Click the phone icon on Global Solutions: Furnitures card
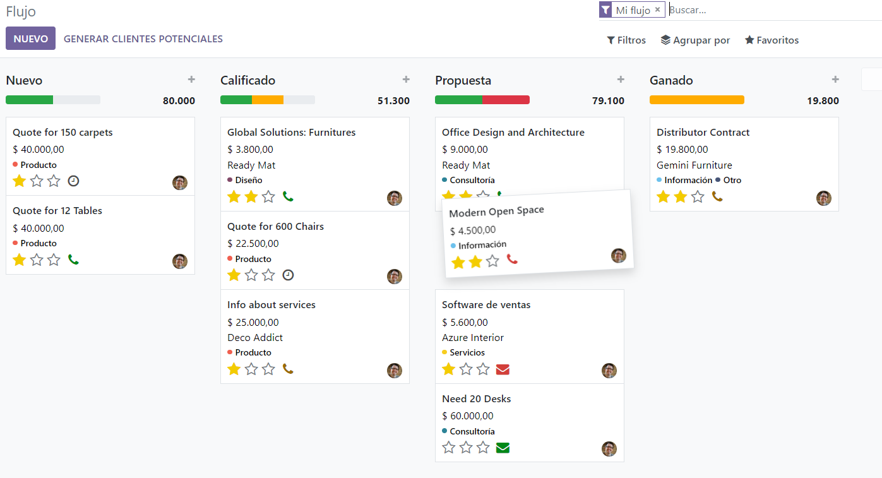This screenshot has width=882, height=478. [x=289, y=196]
